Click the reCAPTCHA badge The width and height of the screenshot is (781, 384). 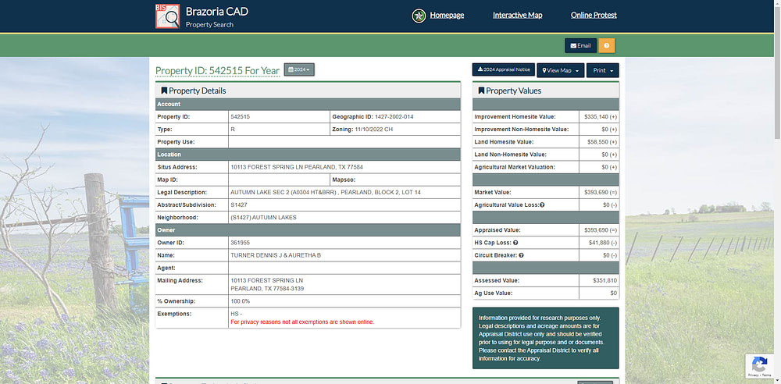tap(760, 366)
